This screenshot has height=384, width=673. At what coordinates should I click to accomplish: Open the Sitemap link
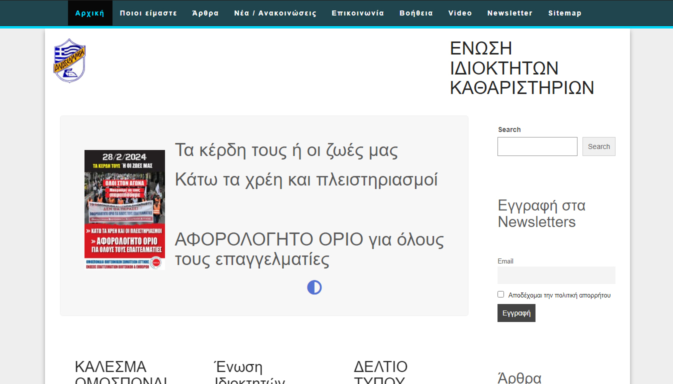[565, 13]
